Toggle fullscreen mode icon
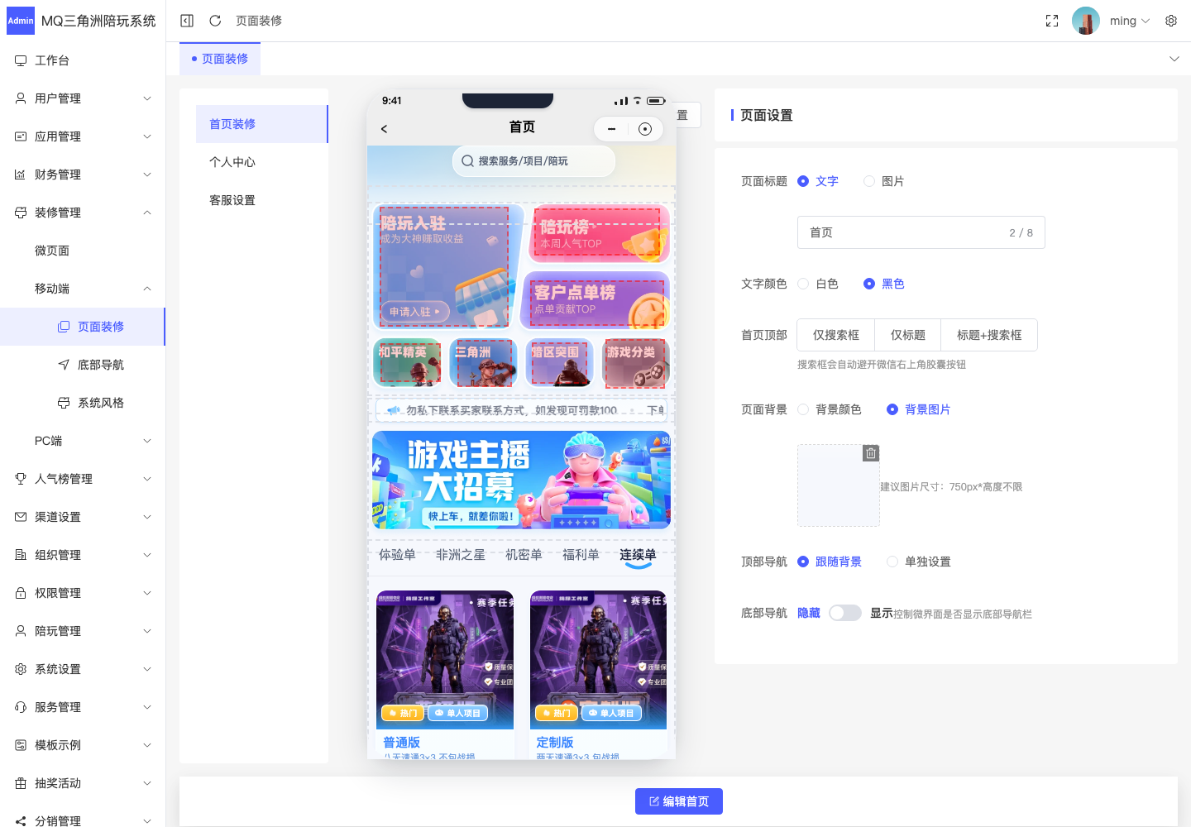Viewport: 1191px width, 827px height. (1052, 21)
